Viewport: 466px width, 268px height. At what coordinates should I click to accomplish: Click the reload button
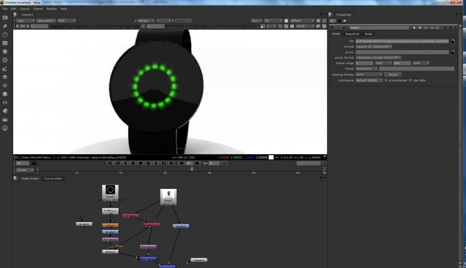coord(392,75)
